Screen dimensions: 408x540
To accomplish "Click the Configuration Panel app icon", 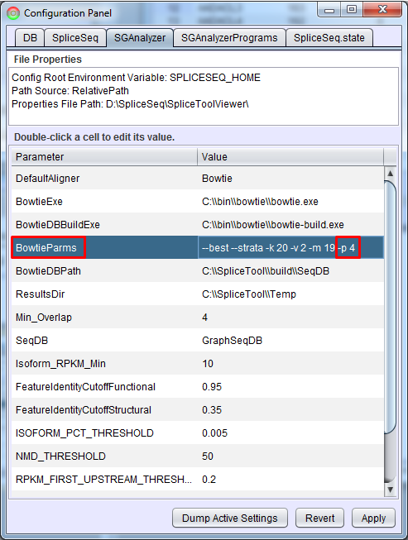I will tap(13, 13).
